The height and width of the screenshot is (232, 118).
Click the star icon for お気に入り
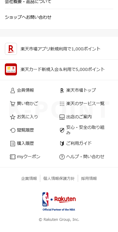(13, 117)
